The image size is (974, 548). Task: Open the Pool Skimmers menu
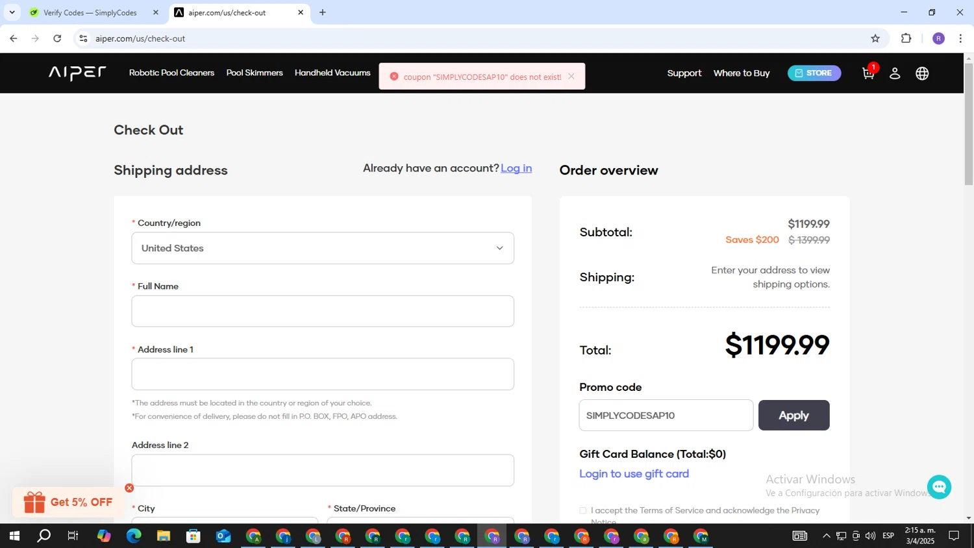pos(255,73)
